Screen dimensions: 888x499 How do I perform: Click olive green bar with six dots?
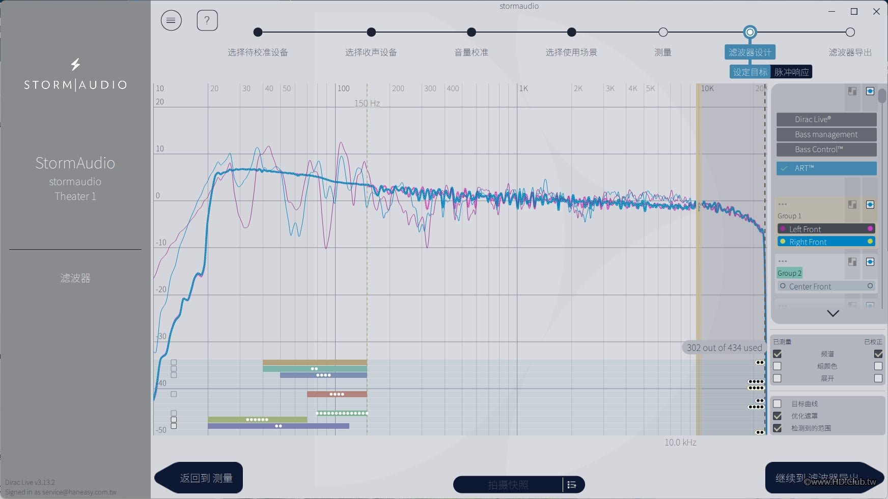click(x=257, y=420)
